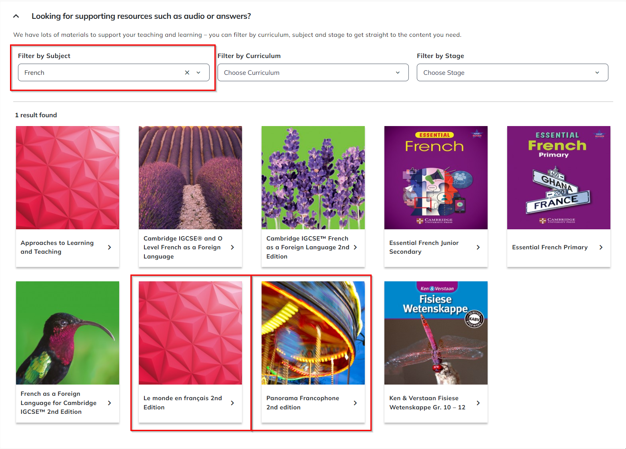This screenshot has height=449, width=626.
Task: Click the 'Looking for supporting resources' heading
Action: 141,16
